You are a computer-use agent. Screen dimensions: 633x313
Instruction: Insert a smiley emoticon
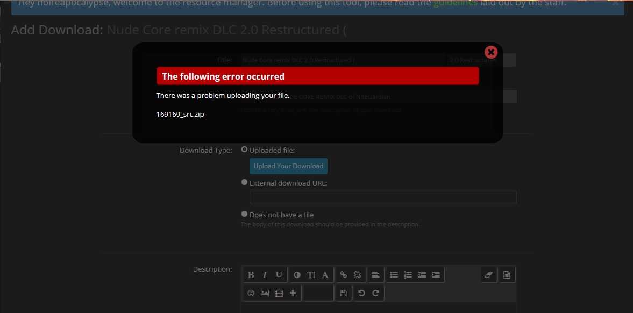point(251,293)
